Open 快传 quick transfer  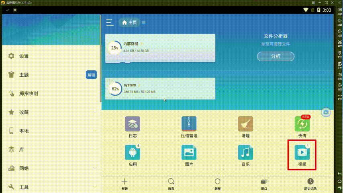coord(302,127)
